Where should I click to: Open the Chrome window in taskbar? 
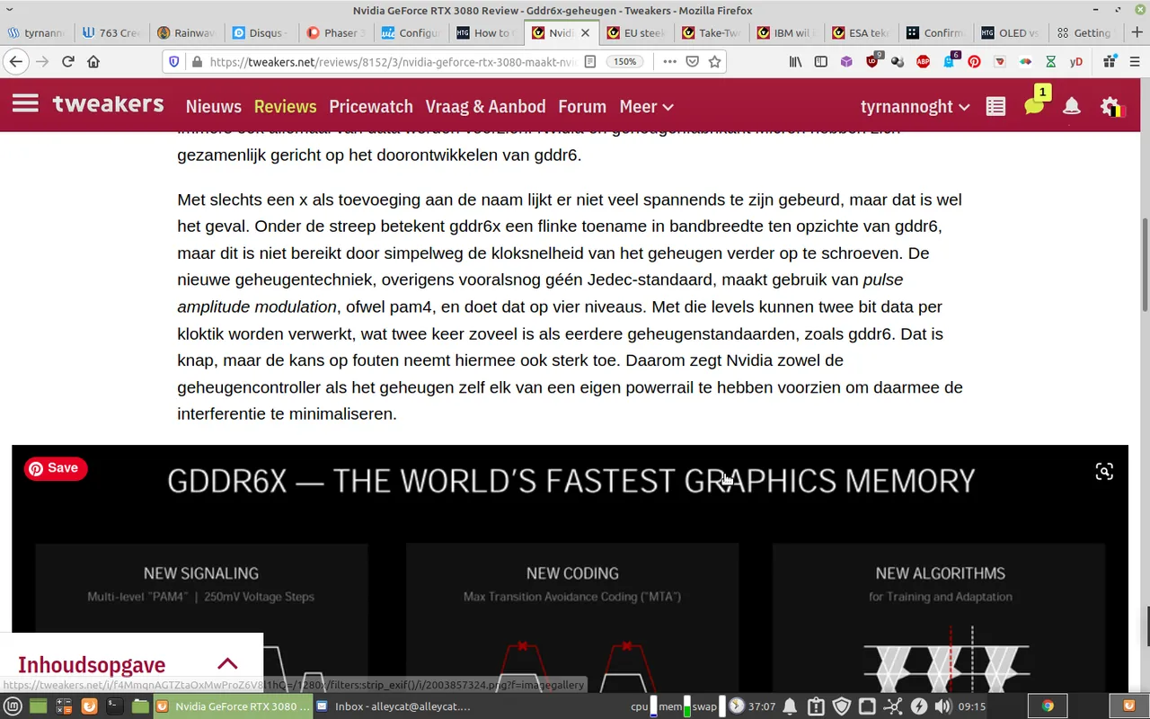point(1048,706)
